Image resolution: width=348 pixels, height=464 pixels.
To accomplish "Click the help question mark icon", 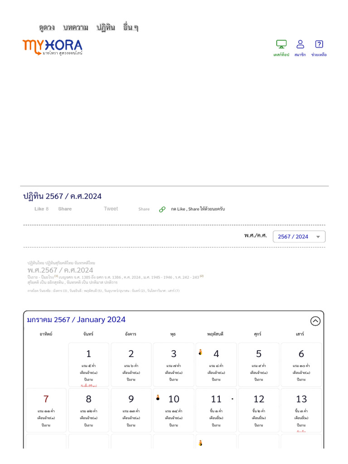I will 319,44.
